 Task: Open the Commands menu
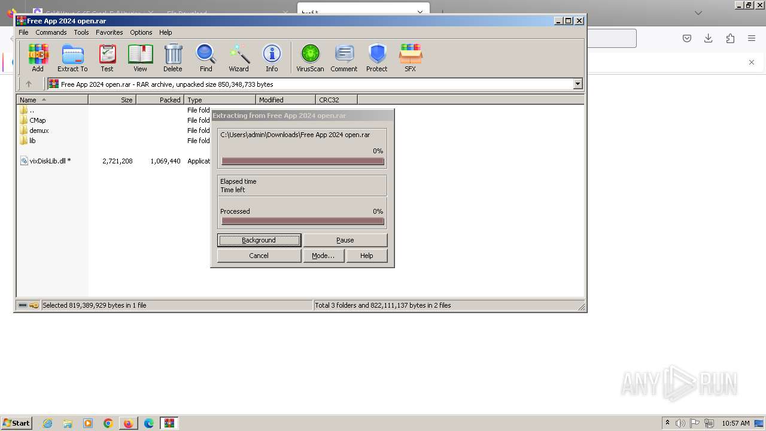pos(51,32)
